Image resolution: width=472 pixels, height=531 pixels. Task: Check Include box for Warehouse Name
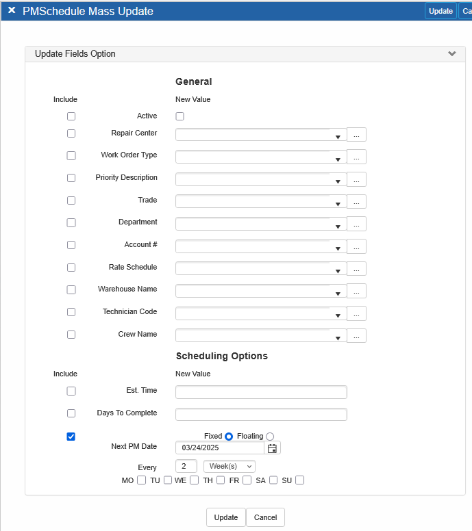(x=71, y=289)
